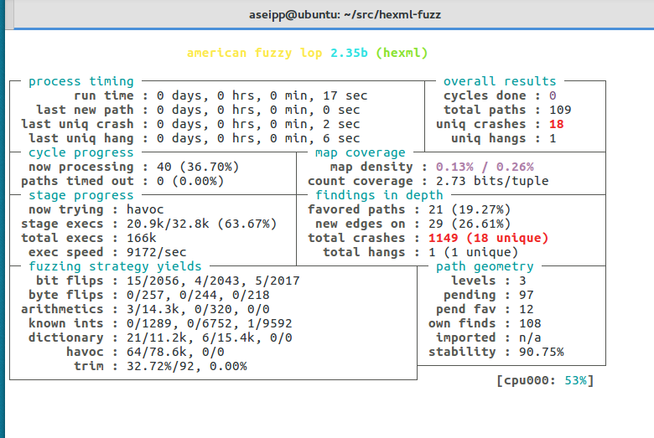
Task: Select bit flips '15/2056, 4/2043, 5/2017'
Action: pos(213,281)
